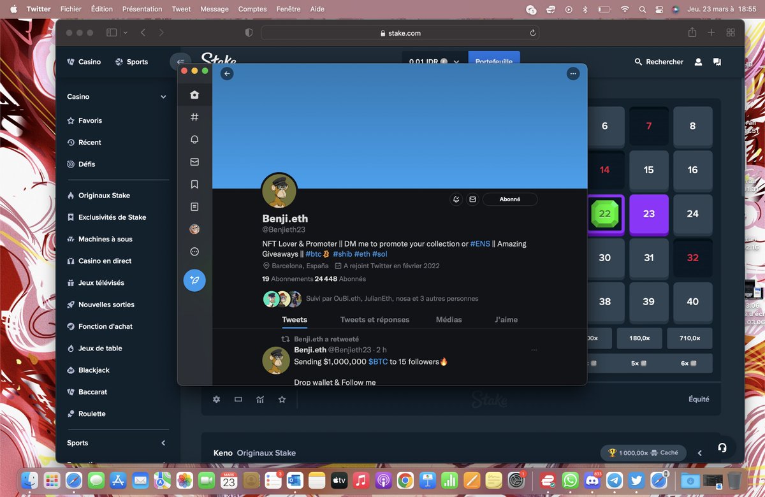Open Stake live support headset icon

coord(722,447)
